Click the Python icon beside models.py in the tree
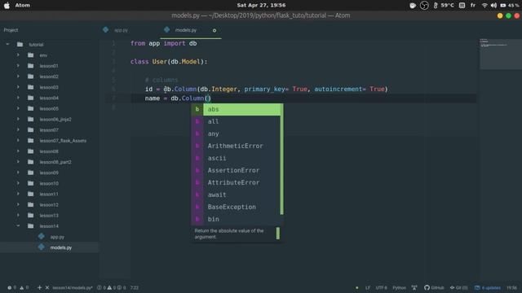The height and width of the screenshot is (293, 522). (x=42, y=247)
